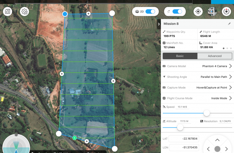Nudge waypoint left with left arrow

tap(208, 149)
